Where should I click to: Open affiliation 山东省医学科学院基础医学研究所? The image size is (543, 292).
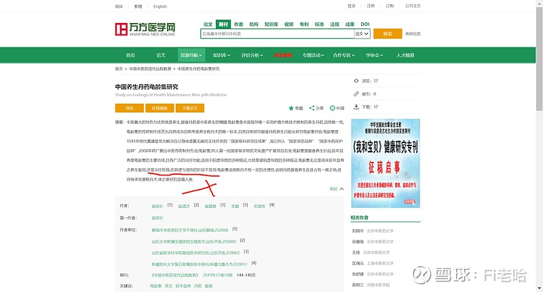click(195, 253)
